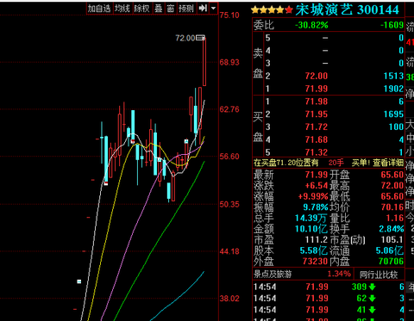Click the buy 4 price 71.68

[x=317, y=139]
